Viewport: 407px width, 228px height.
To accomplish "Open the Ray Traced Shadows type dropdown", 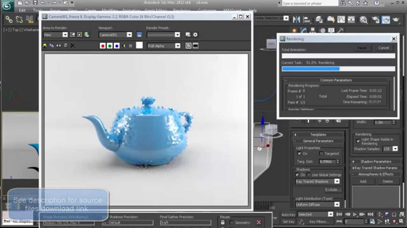I will [x=337, y=181].
